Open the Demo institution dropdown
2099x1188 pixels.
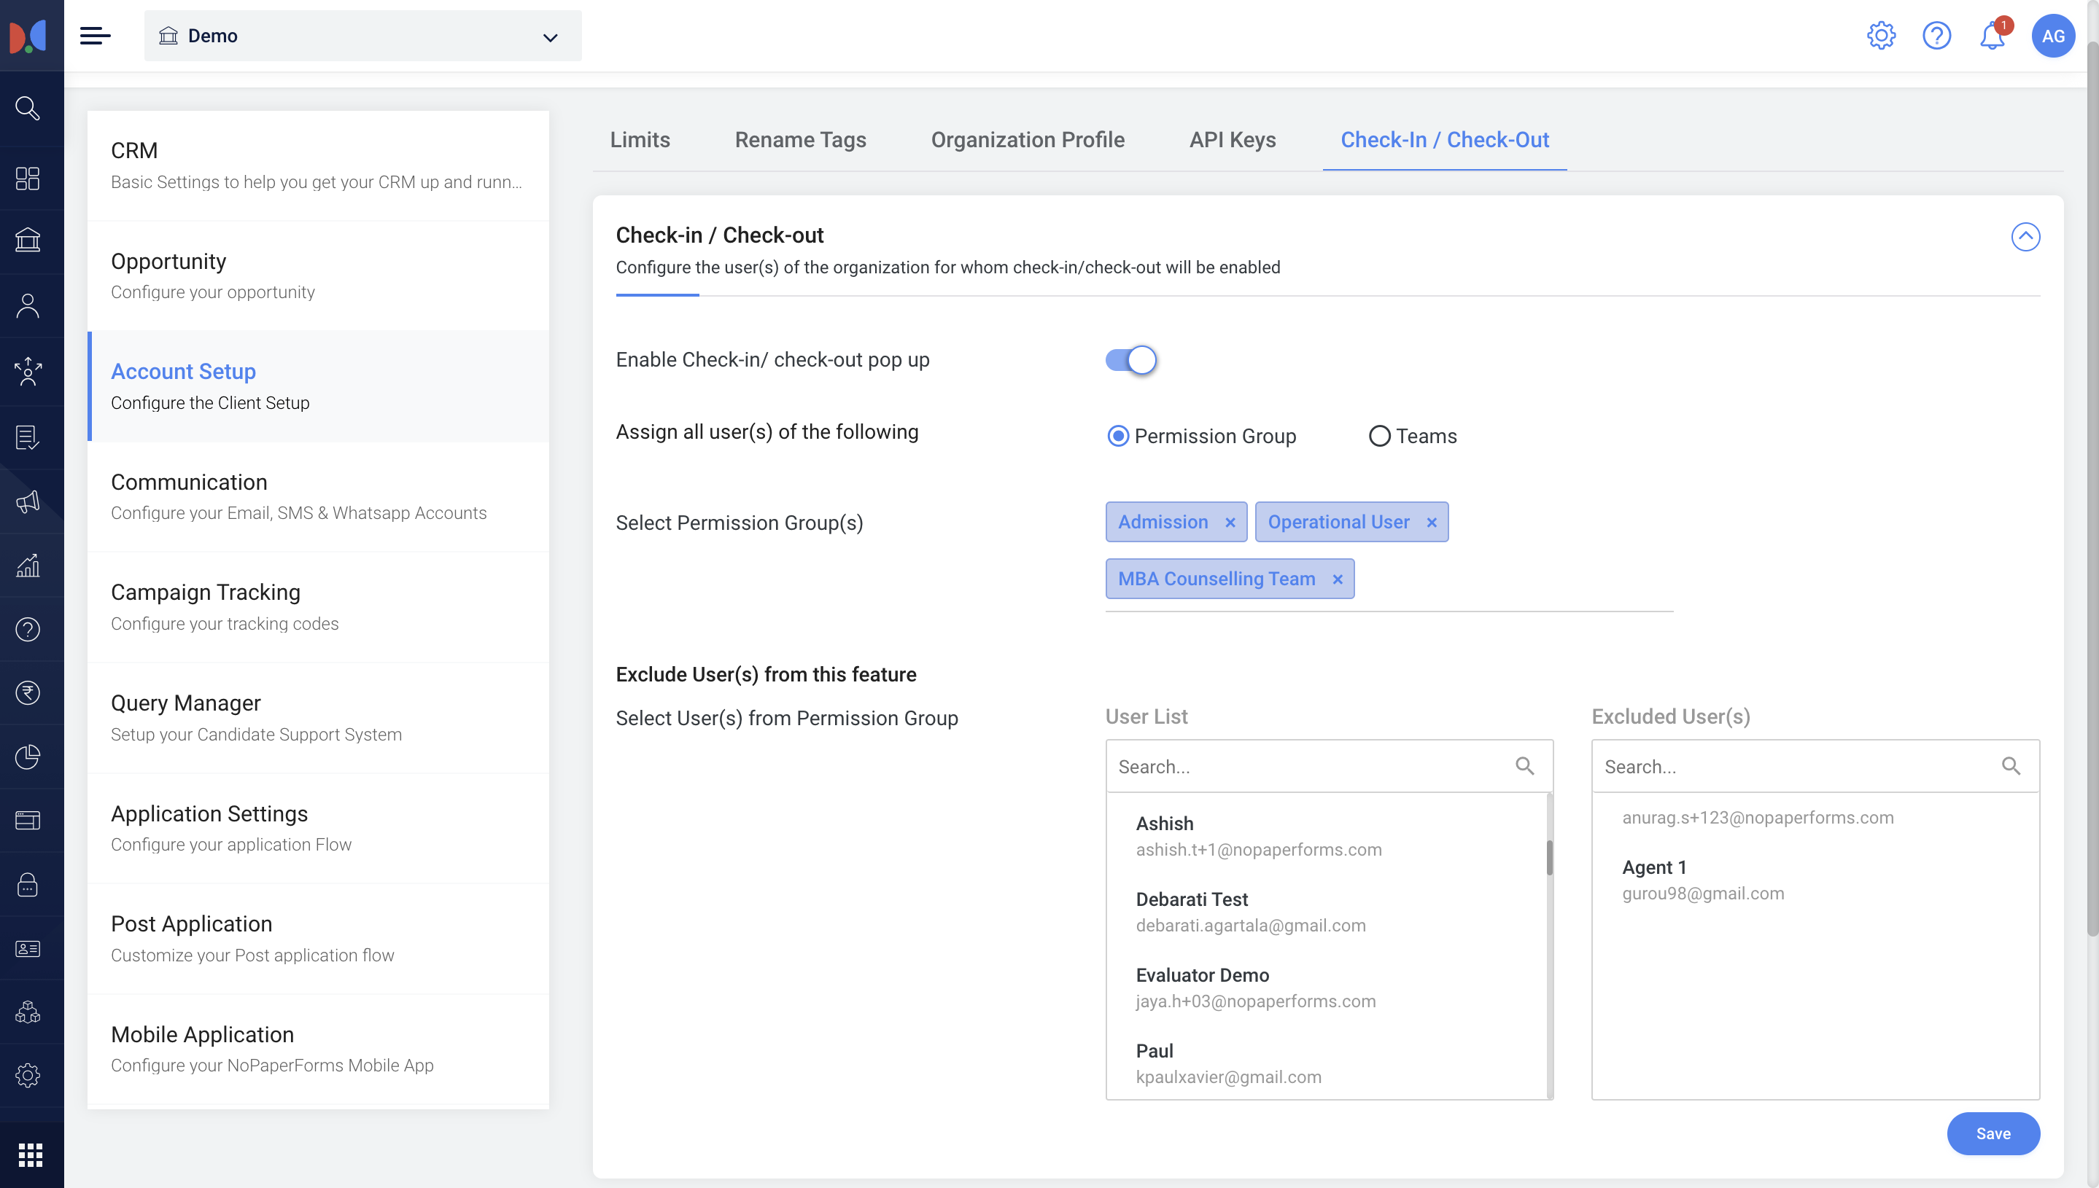[362, 36]
